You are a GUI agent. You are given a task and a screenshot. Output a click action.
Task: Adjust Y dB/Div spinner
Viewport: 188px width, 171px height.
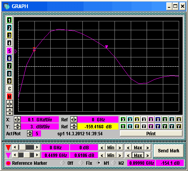pyautogui.click(x=17, y=126)
